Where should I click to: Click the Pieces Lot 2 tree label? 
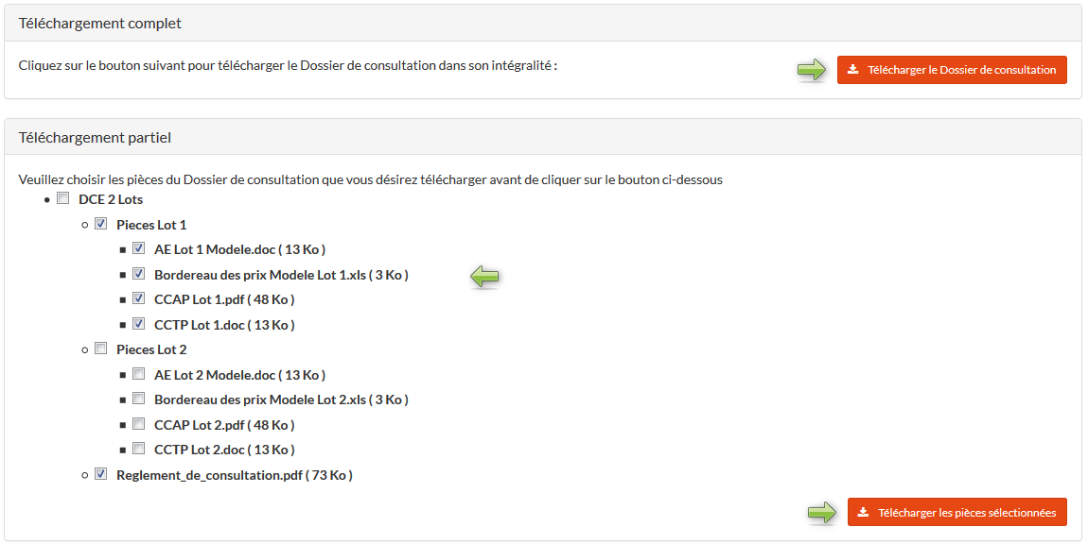[151, 349]
